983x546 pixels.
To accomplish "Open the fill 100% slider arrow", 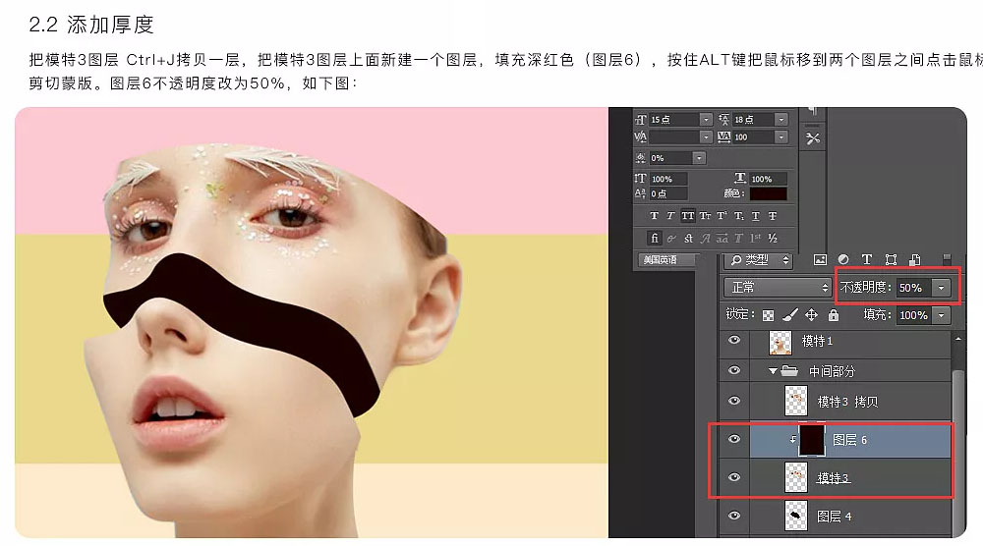I will (941, 315).
